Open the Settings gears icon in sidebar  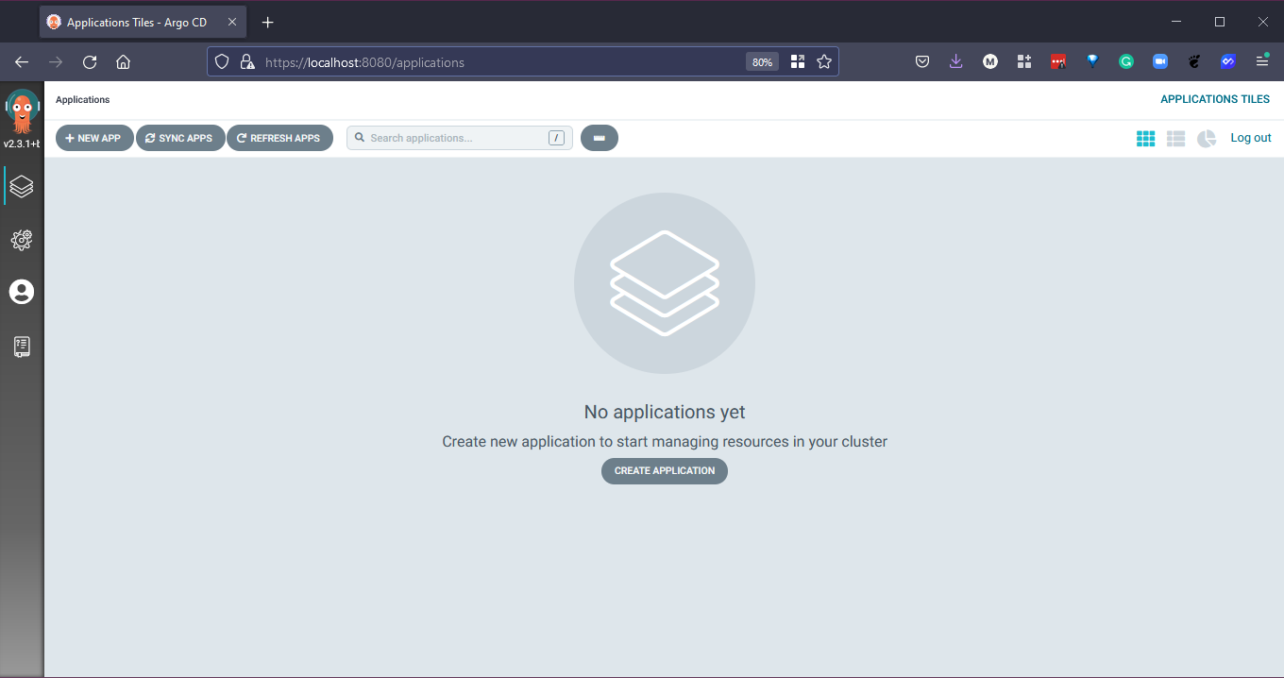(x=22, y=240)
